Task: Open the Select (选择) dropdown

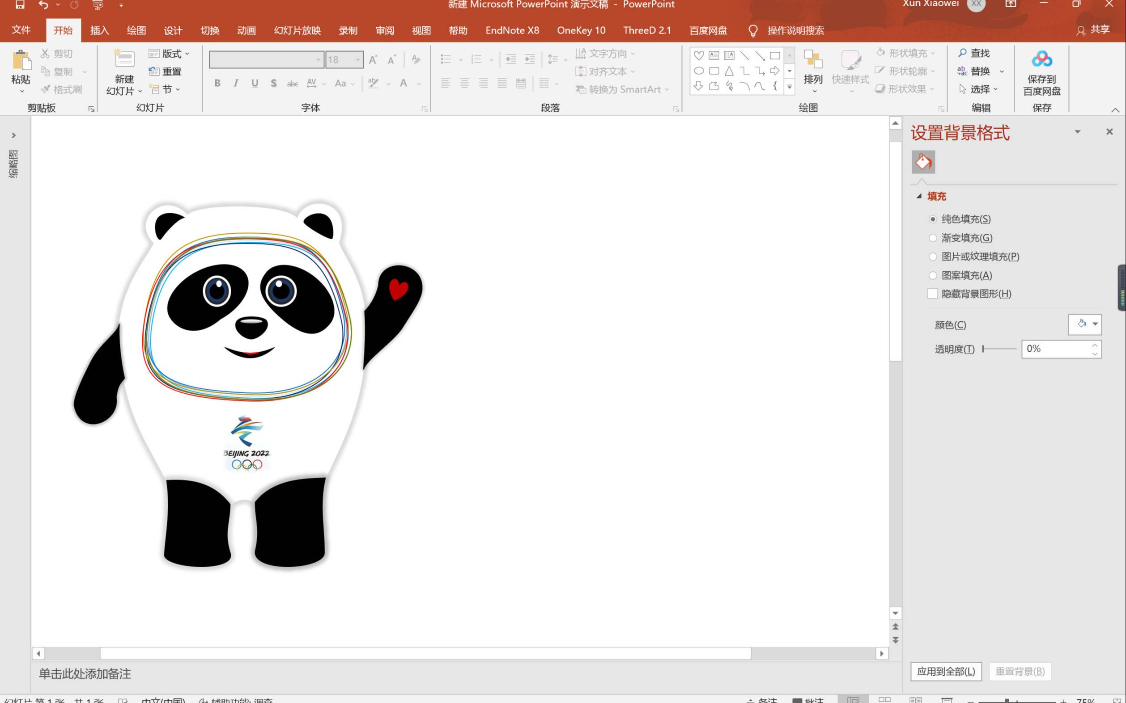Action: point(978,89)
